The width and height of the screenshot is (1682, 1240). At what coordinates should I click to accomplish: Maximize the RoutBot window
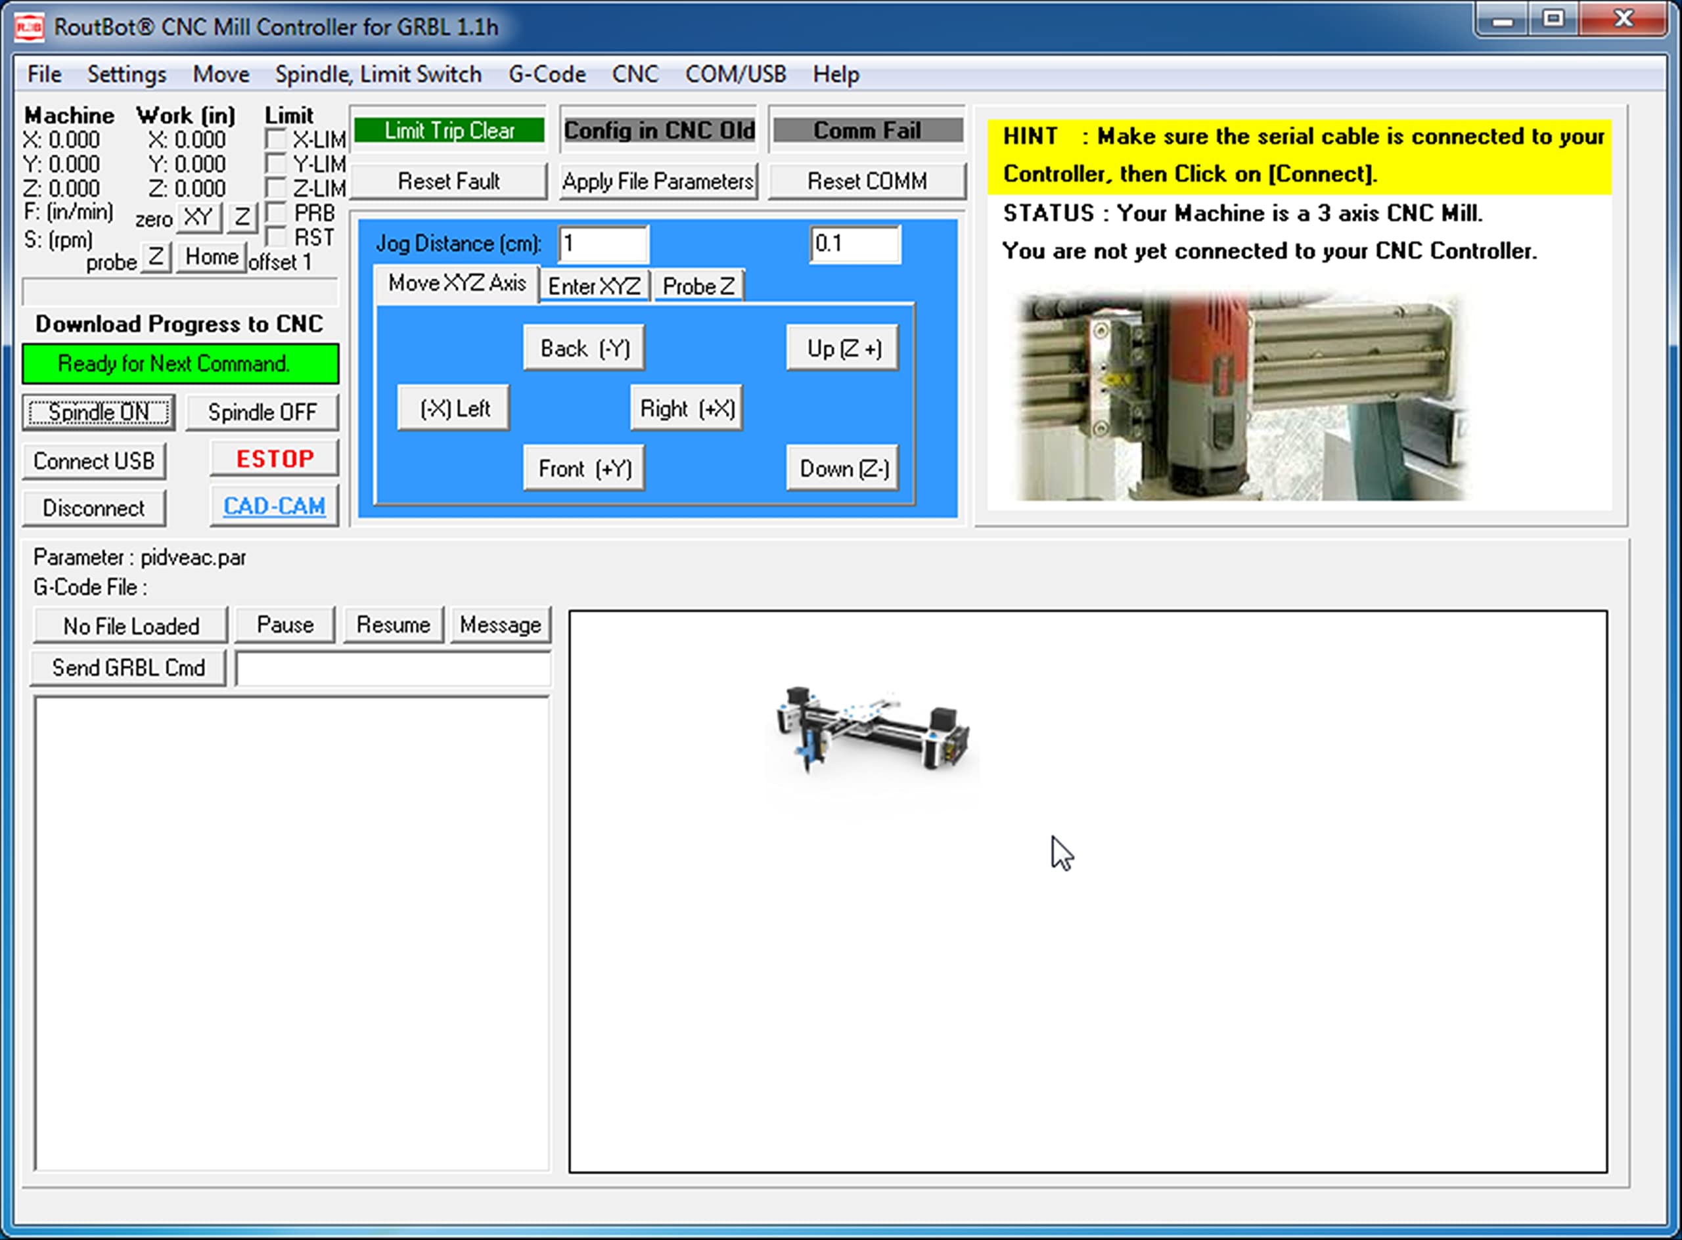point(1554,20)
